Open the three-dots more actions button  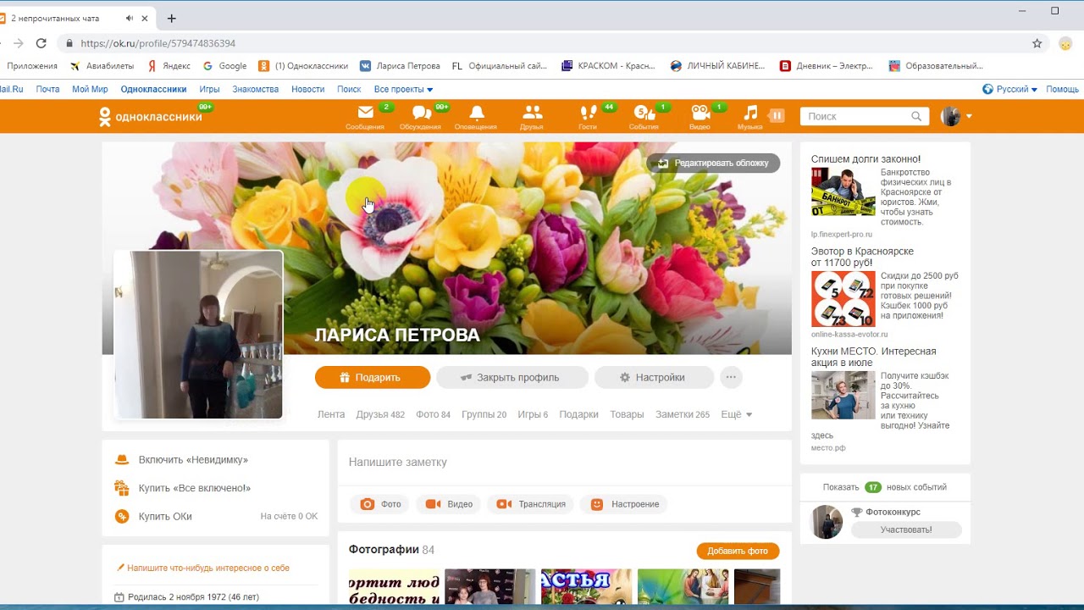click(x=731, y=377)
